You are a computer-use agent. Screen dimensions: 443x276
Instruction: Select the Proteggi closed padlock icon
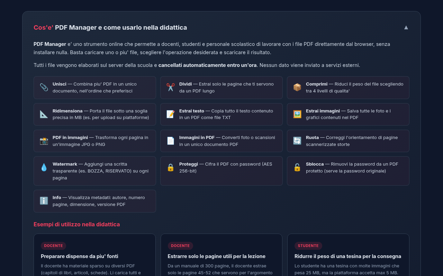coord(171,167)
